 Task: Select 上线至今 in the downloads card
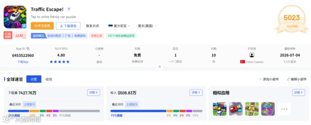tap(29, 104)
